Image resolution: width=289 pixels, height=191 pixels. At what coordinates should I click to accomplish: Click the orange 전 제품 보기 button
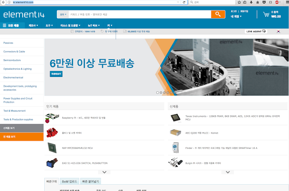pos(22,137)
